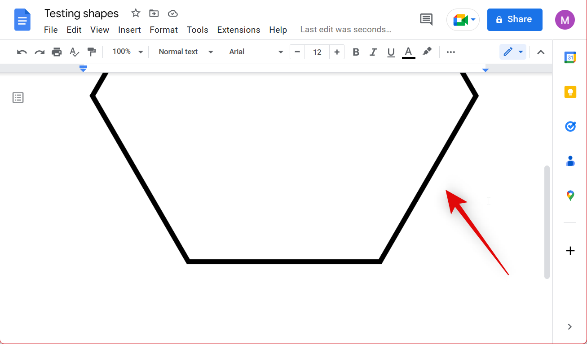The height and width of the screenshot is (344, 587).
Task: Start a Google Meet call
Action: click(463, 20)
